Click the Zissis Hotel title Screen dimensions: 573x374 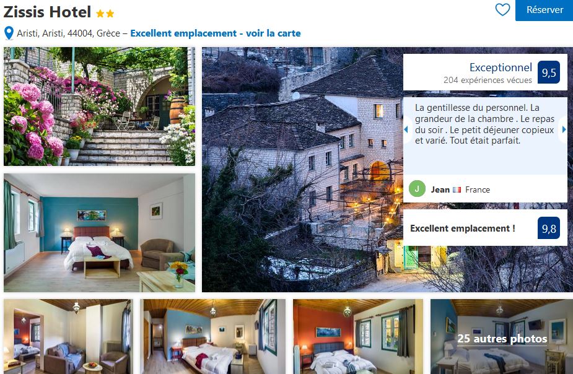(47, 12)
